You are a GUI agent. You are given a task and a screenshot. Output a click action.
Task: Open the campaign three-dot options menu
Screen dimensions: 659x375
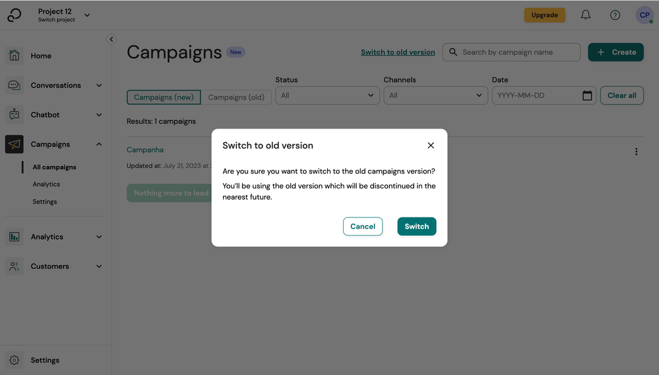pyautogui.click(x=636, y=152)
